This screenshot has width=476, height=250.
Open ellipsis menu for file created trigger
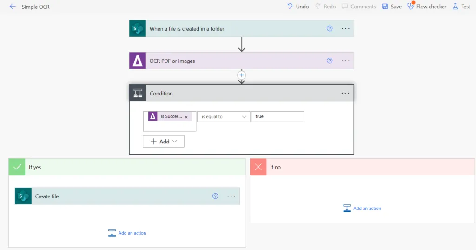345,28
